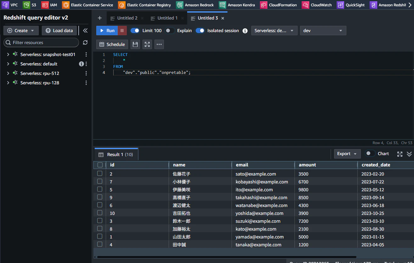Check the select-all checkbox in the results header
414x263 pixels.
(x=100, y=165)
